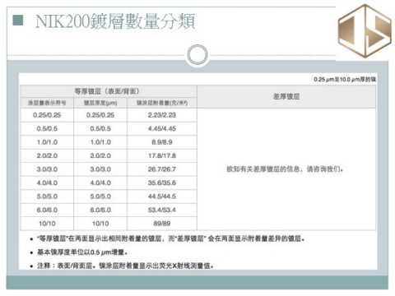Click the 8.9/8.9 weight cell

coord(162,142)
